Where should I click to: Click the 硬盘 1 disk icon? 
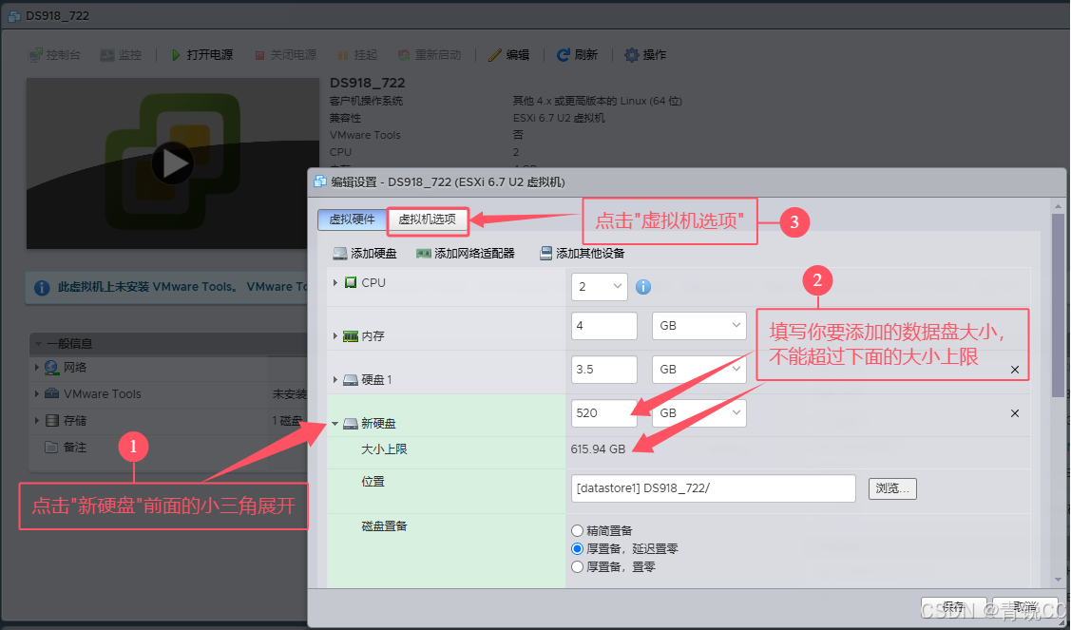click(351, 380)
